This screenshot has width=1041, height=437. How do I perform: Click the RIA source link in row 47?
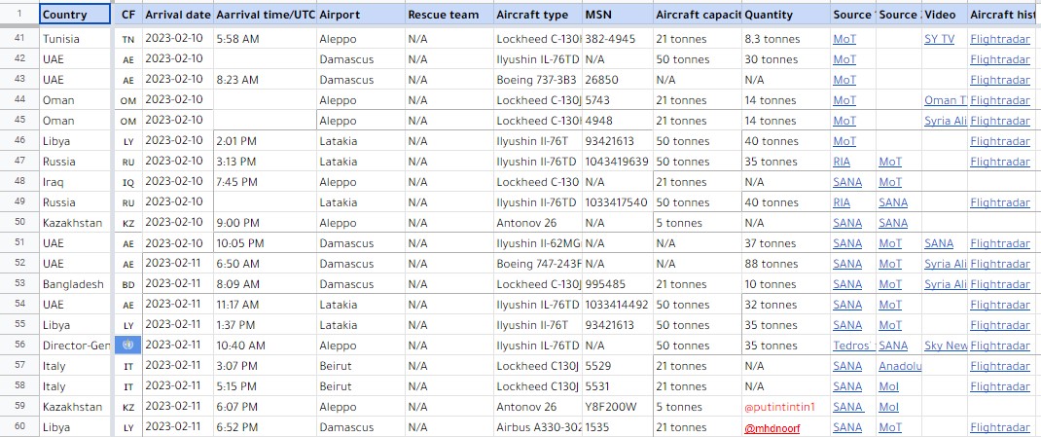click(842, 162)
